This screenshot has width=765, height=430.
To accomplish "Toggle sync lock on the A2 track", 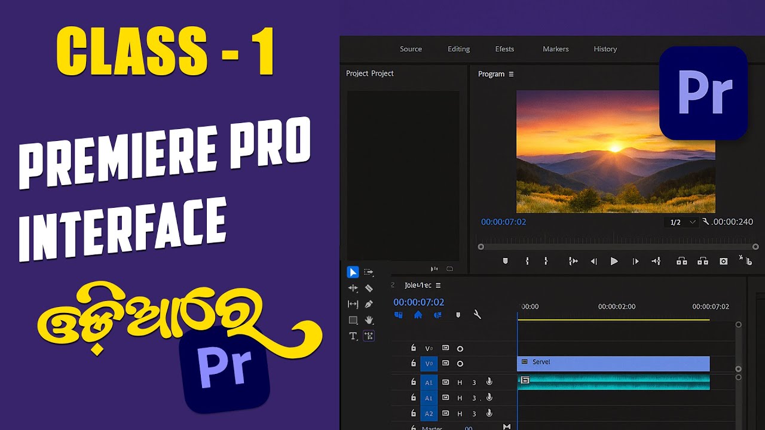I will [445, 413].
